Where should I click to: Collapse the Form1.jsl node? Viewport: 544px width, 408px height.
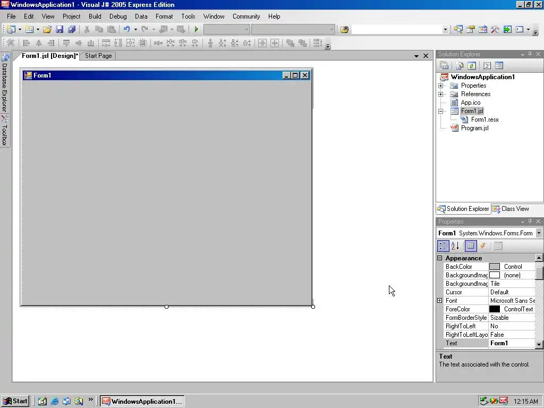click(440, 112)
